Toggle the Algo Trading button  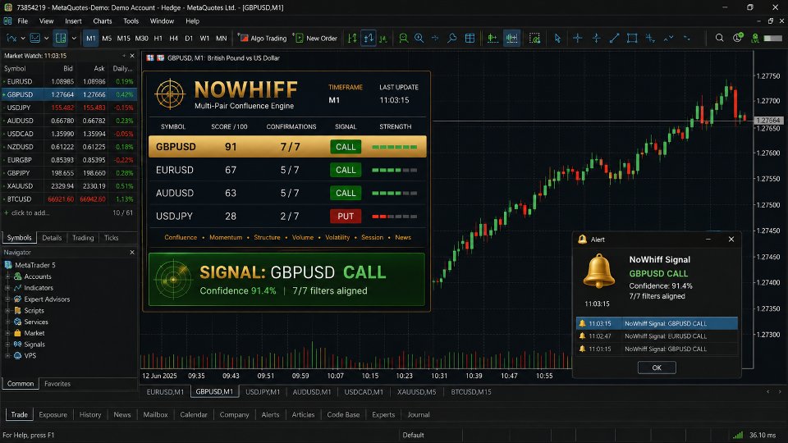[263, 39]
